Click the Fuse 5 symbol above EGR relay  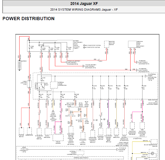click(x=41, y=79)
